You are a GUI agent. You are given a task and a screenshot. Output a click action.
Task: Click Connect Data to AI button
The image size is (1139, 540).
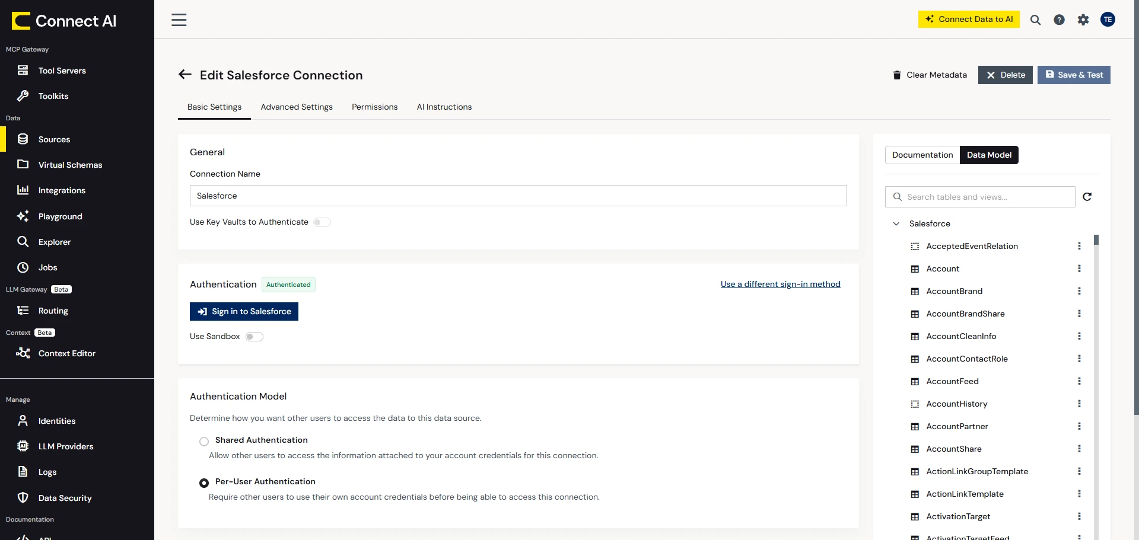point(969,19)
